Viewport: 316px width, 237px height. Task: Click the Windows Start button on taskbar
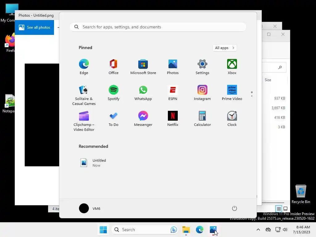click(103, 230)
